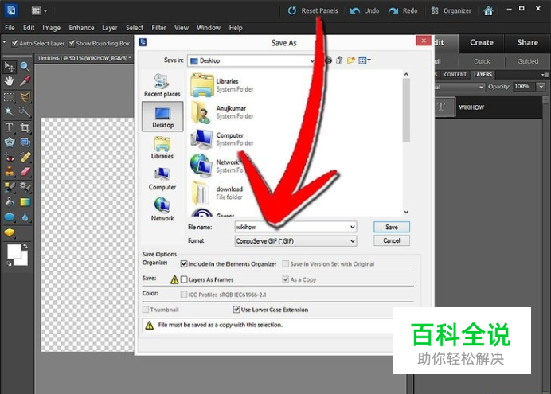The width and height of the screenshot is (551, 394).
Task: Click the foreground color swatch
Action: coord(14,252)
